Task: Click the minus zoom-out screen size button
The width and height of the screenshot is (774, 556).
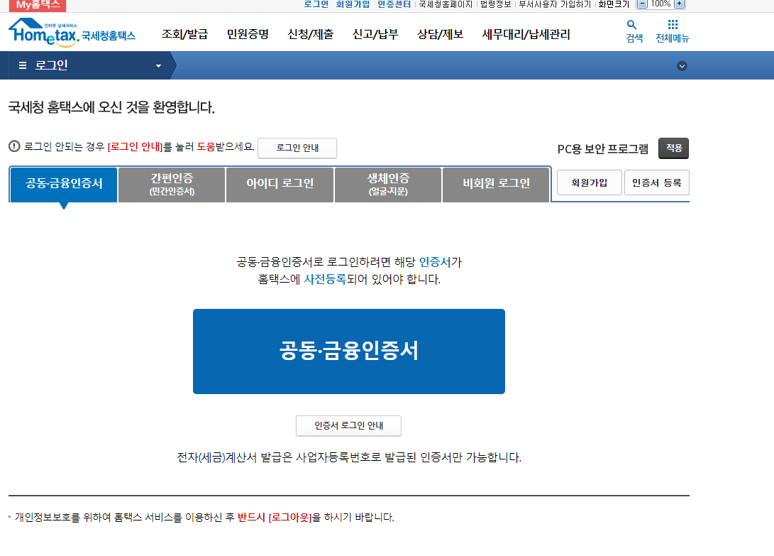Action: coord(642,4)
